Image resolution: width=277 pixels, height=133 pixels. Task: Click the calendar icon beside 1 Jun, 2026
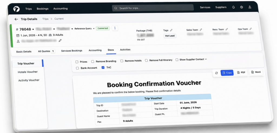tap(18, 35)
